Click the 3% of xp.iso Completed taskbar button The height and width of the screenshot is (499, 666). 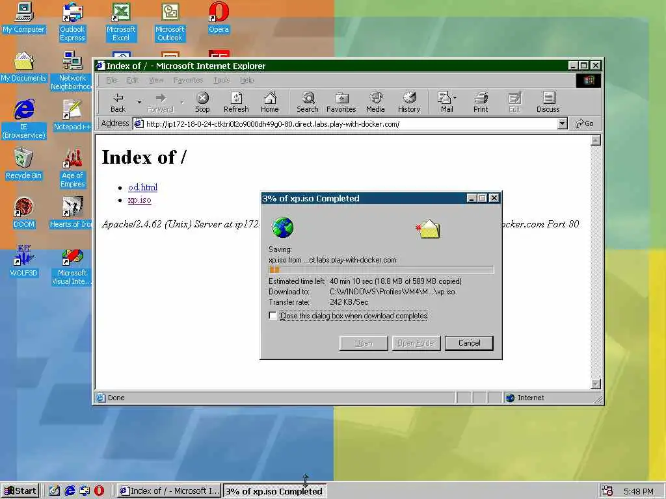[275, 491]
